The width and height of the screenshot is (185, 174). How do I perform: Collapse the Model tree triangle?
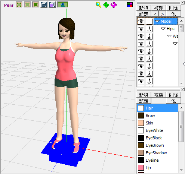157,21
